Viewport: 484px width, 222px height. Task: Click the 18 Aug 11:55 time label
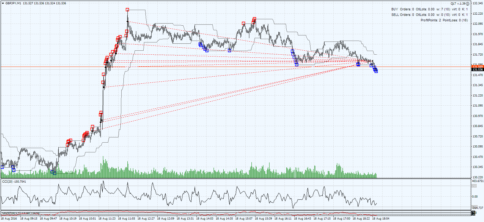click(127, 219)
